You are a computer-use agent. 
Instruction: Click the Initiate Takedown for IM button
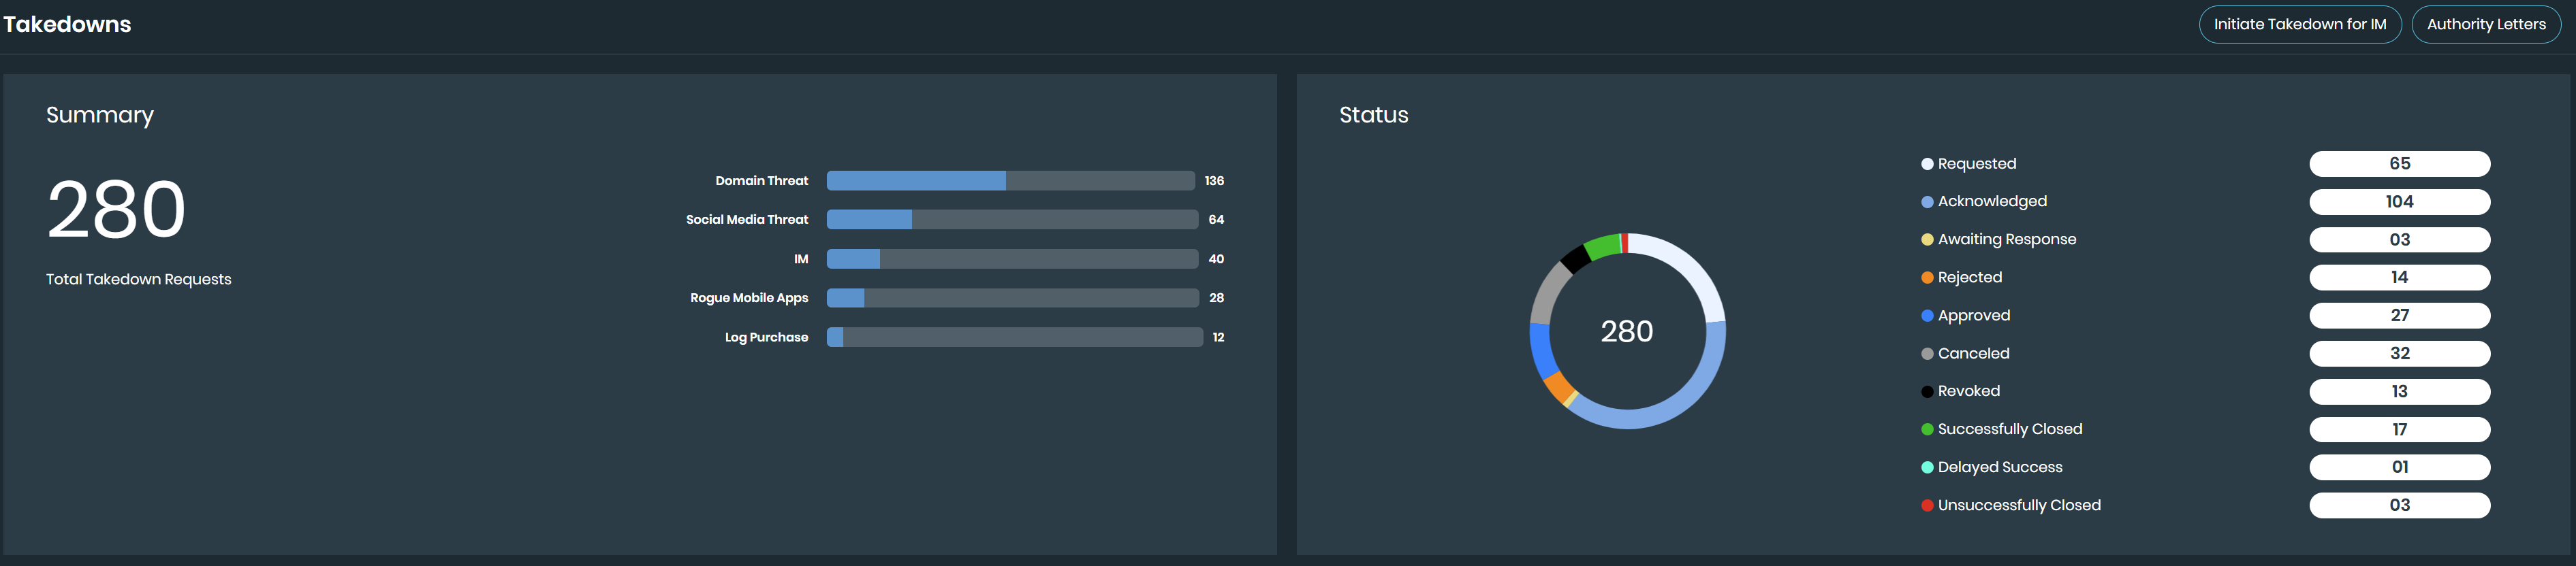(x=2299, y=25)
